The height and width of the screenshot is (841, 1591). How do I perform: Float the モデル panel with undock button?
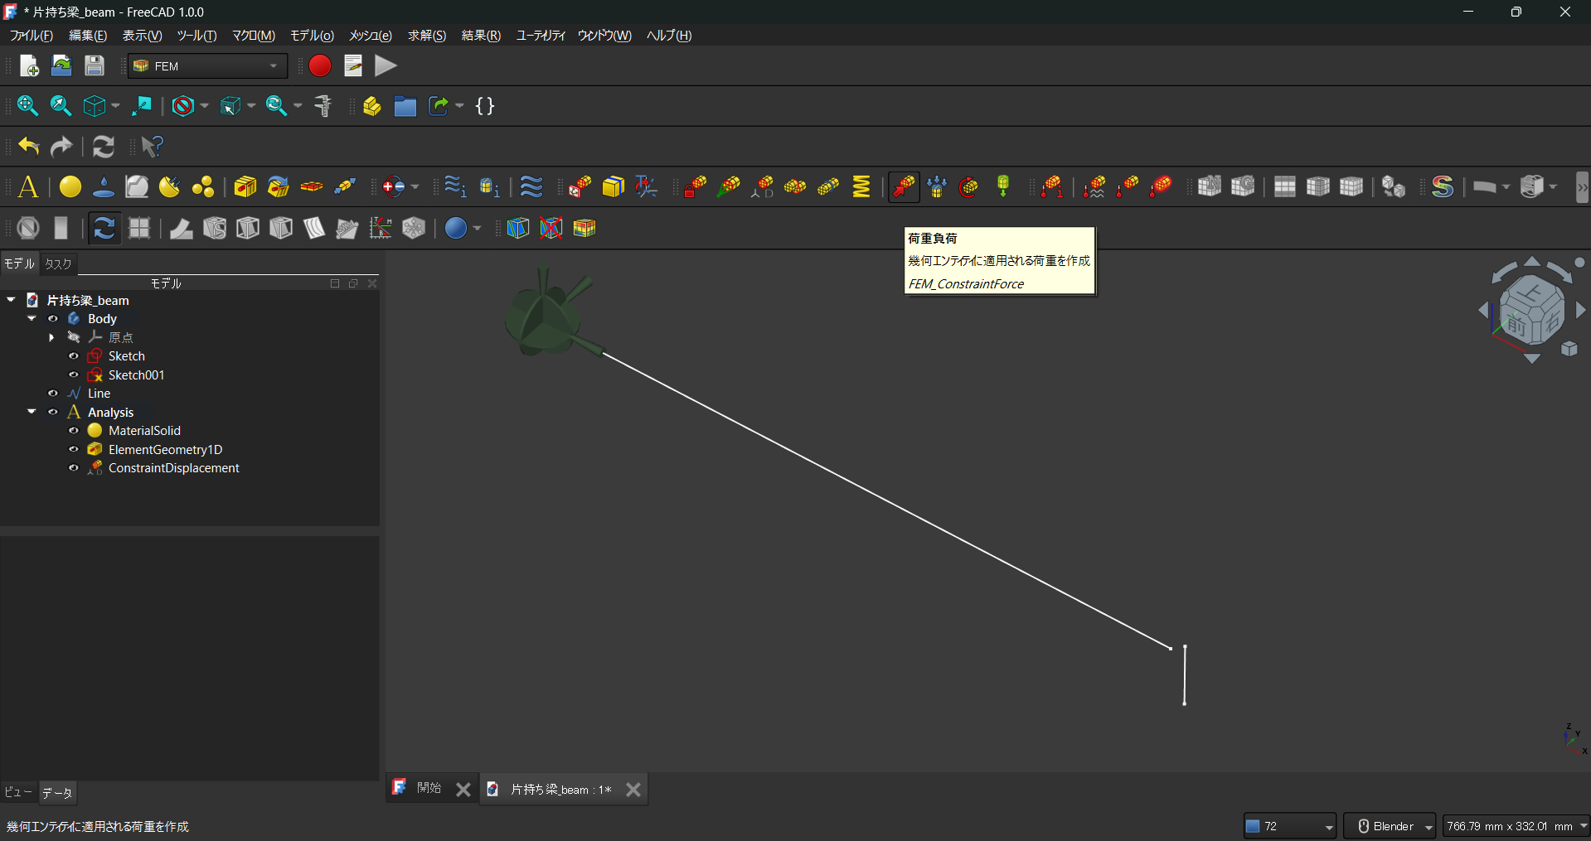[x=353, y=283]
